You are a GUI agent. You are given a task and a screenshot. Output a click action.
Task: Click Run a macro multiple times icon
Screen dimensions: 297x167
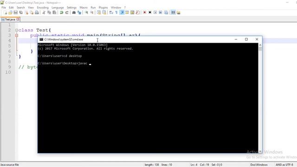(161, 13)
